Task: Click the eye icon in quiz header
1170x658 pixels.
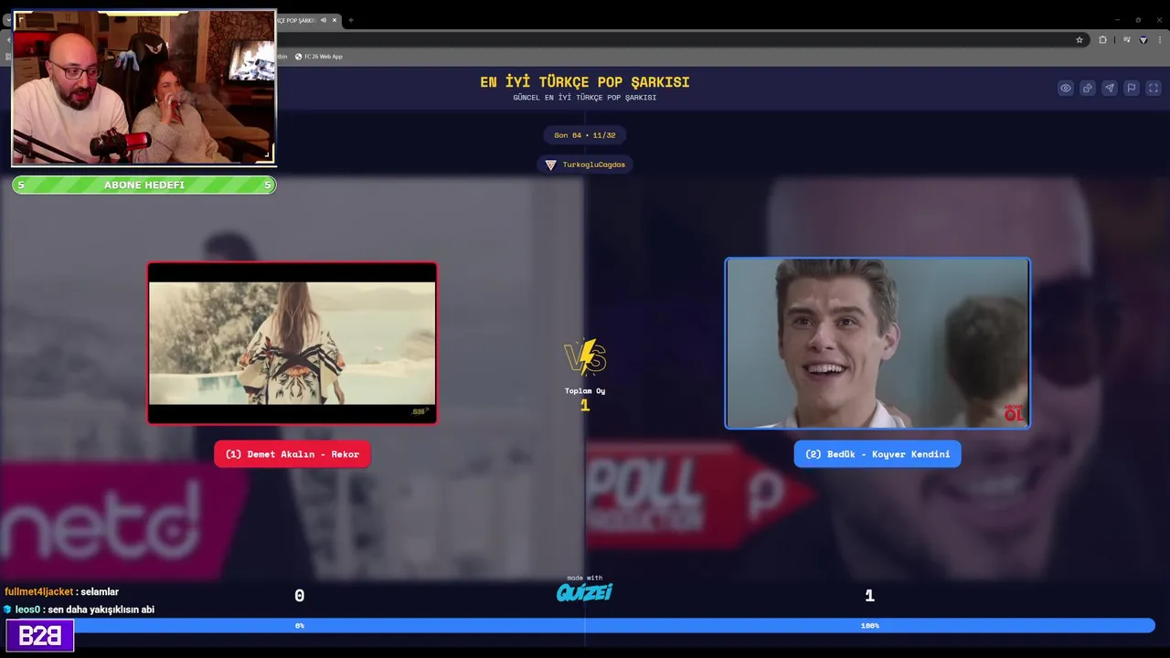Action: 1066,89
